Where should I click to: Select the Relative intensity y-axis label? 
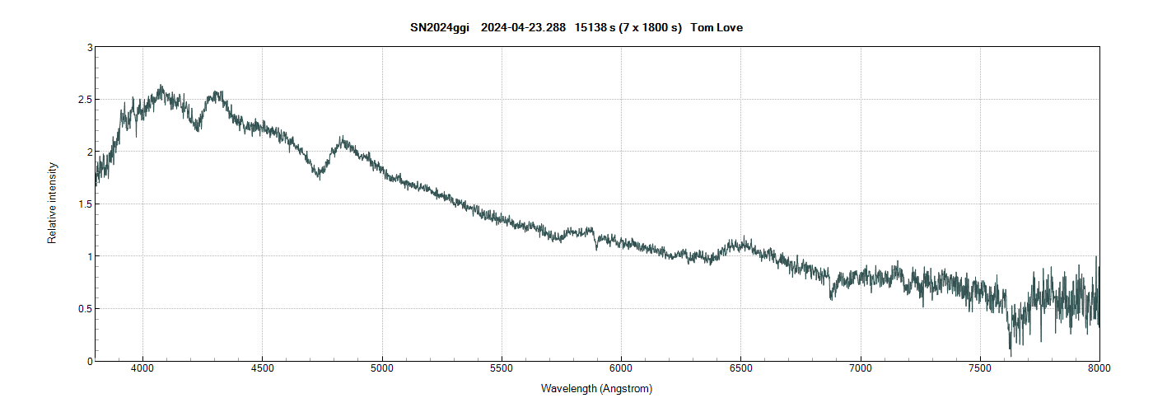[52, 203]
